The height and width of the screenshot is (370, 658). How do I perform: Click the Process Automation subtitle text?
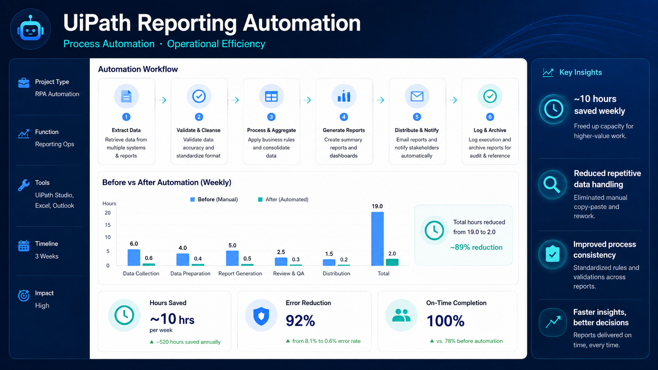[x=109, y=44]
